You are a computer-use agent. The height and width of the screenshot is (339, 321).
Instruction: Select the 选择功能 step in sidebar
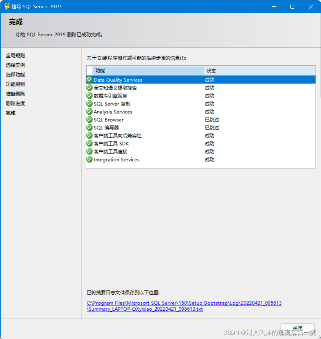(x=15, y=75)
